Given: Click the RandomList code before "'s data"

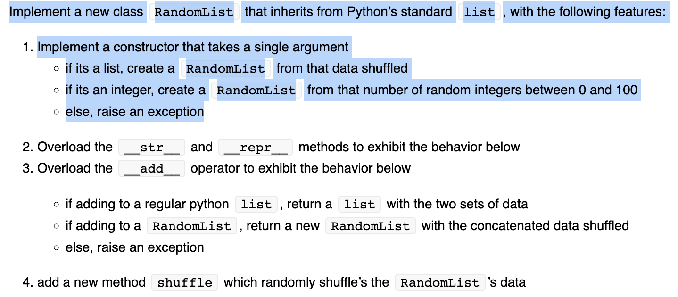Looking at the screenshot, I should [440, 282].
